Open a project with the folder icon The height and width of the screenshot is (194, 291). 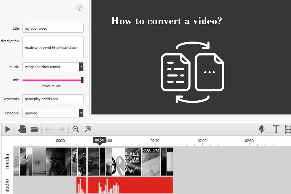[35, 129]
